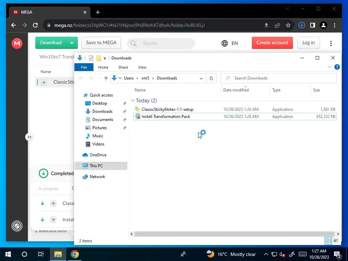Click vm5 in the breadcrumb path

145,78
